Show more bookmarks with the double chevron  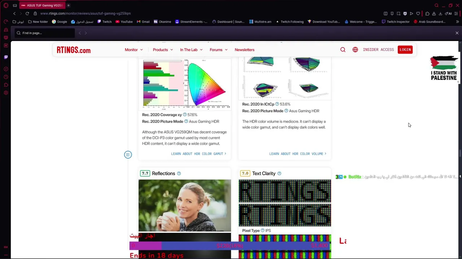click(x=457, y=22)
